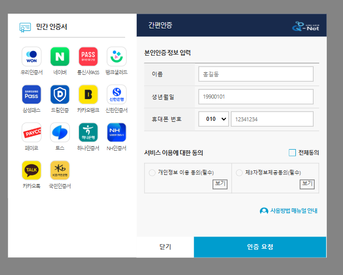
Task: Choose the 네이버 certificate icon
Action: coord(60,57)
